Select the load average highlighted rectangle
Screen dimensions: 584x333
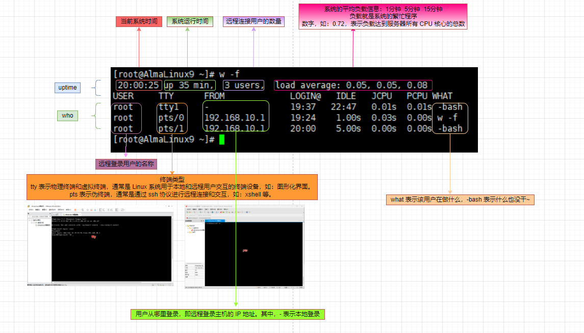coord(353,85)
